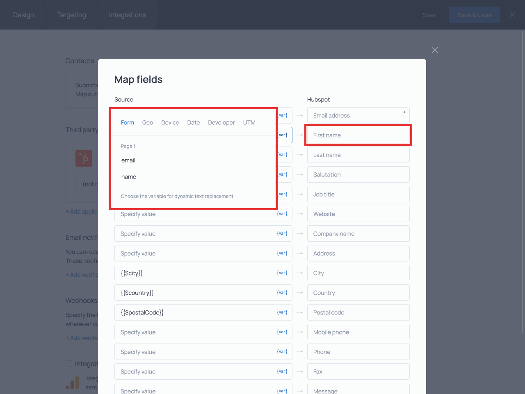Click the {var} icon beside the {{$city}} field

click(x=282, y=273)
